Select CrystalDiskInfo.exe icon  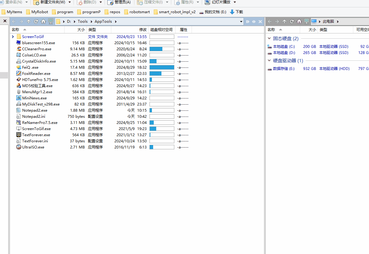pos(19,61)
